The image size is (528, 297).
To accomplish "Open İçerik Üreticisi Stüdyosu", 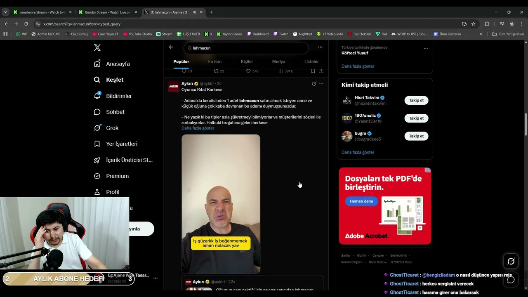I will (123, 160).
